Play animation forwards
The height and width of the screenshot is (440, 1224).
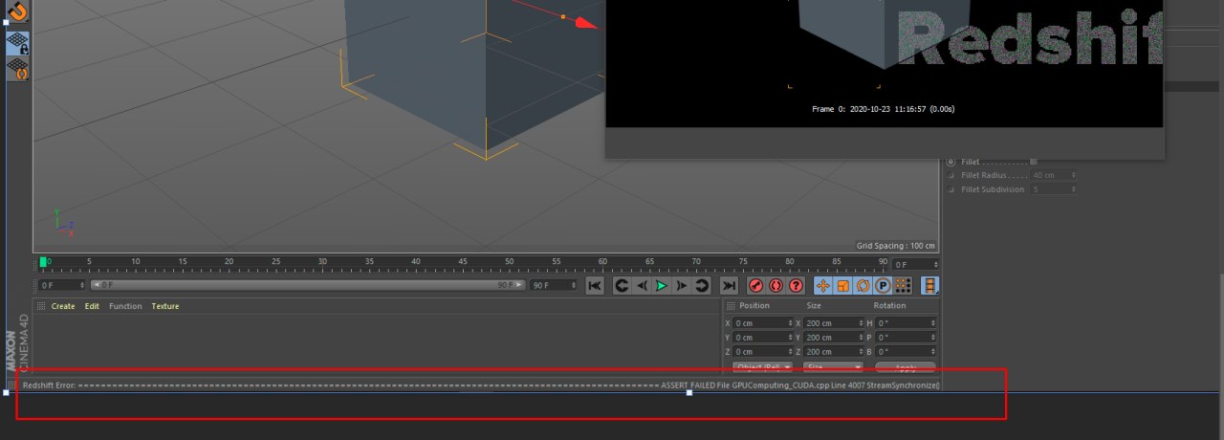pyautogui.click(x=662, y=285)
